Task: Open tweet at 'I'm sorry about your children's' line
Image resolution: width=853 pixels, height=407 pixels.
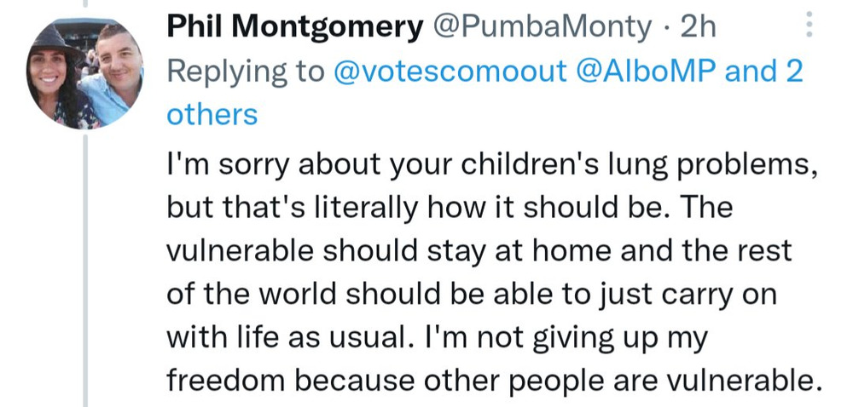Action: (492, 165)
